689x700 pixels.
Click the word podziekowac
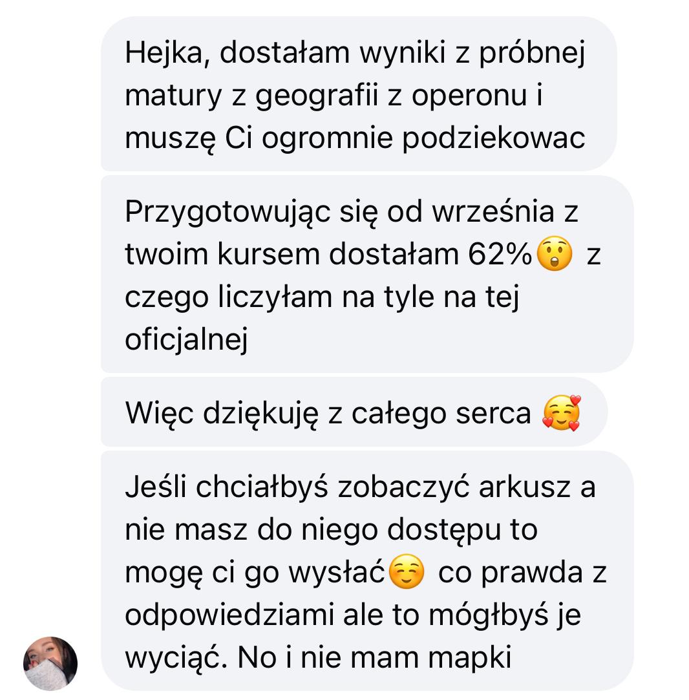click(493, 138)
